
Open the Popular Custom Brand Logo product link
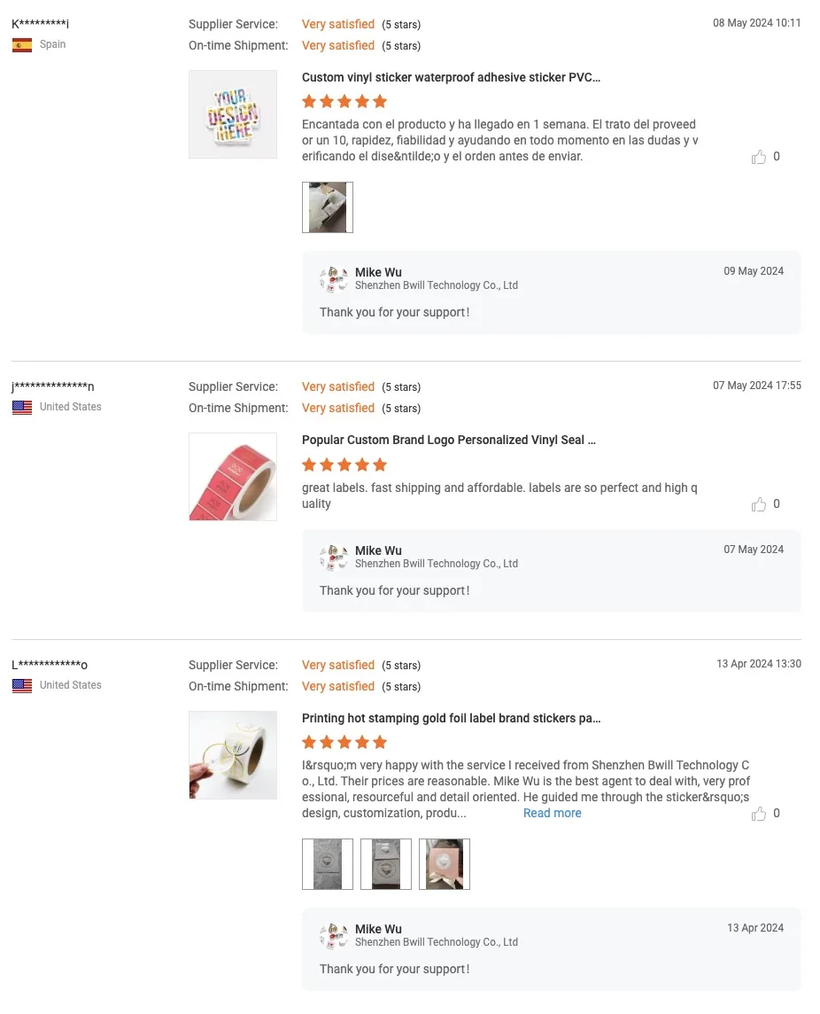pyautogui.click(x=448, y=440)
